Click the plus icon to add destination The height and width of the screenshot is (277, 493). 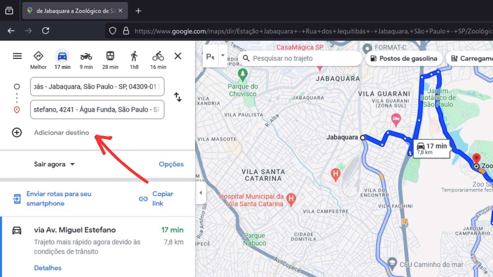tap(17, 132)
